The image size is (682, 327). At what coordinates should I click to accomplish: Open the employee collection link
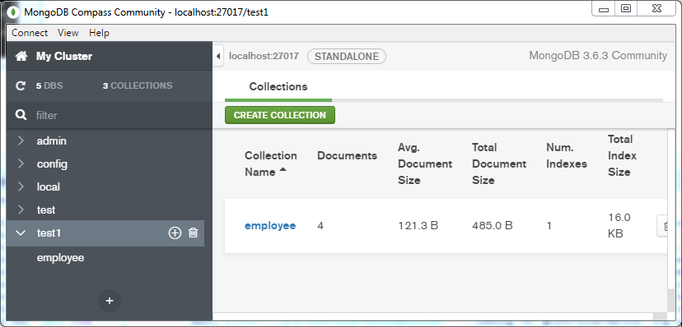pos(270,225)
